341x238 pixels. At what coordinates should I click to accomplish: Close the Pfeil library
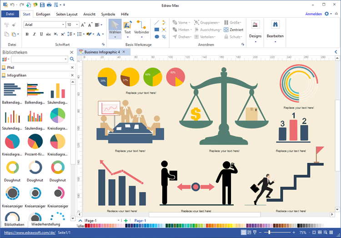(x=72, y=68)
